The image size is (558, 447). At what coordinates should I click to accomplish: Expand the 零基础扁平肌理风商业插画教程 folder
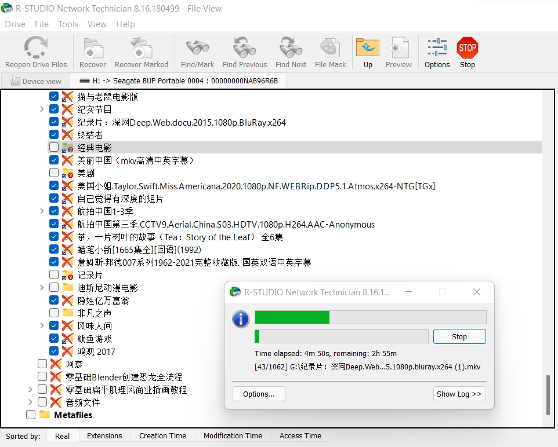(30, 390)
